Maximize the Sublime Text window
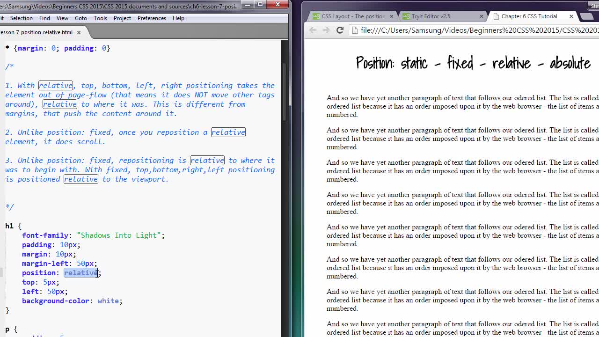Viewport: 599px width, 337px height. 260,4
